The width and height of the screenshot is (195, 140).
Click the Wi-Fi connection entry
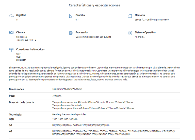19,54
